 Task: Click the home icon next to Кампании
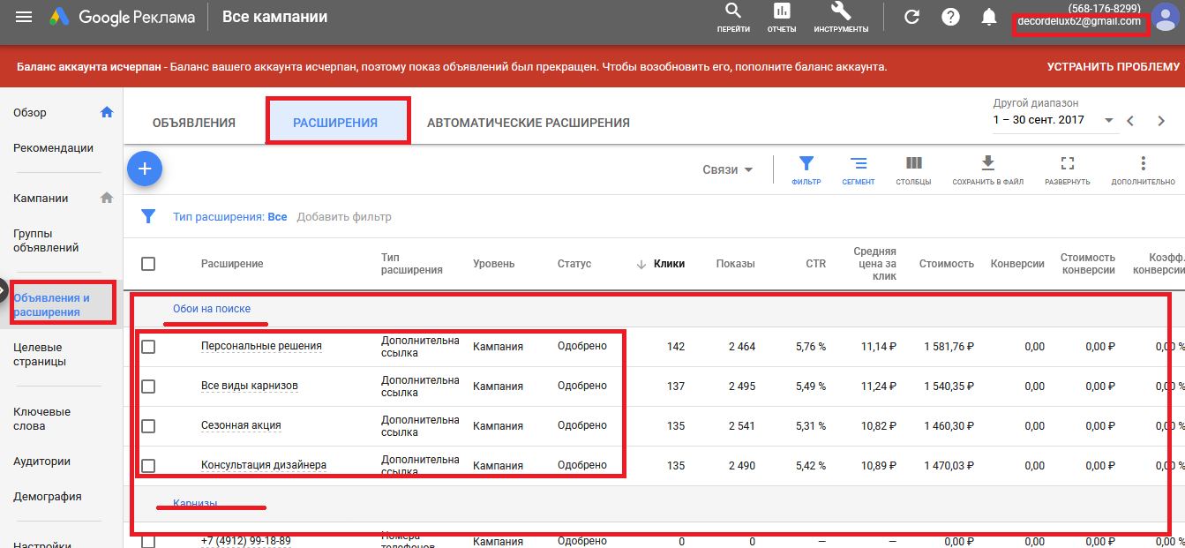[107, 198]
